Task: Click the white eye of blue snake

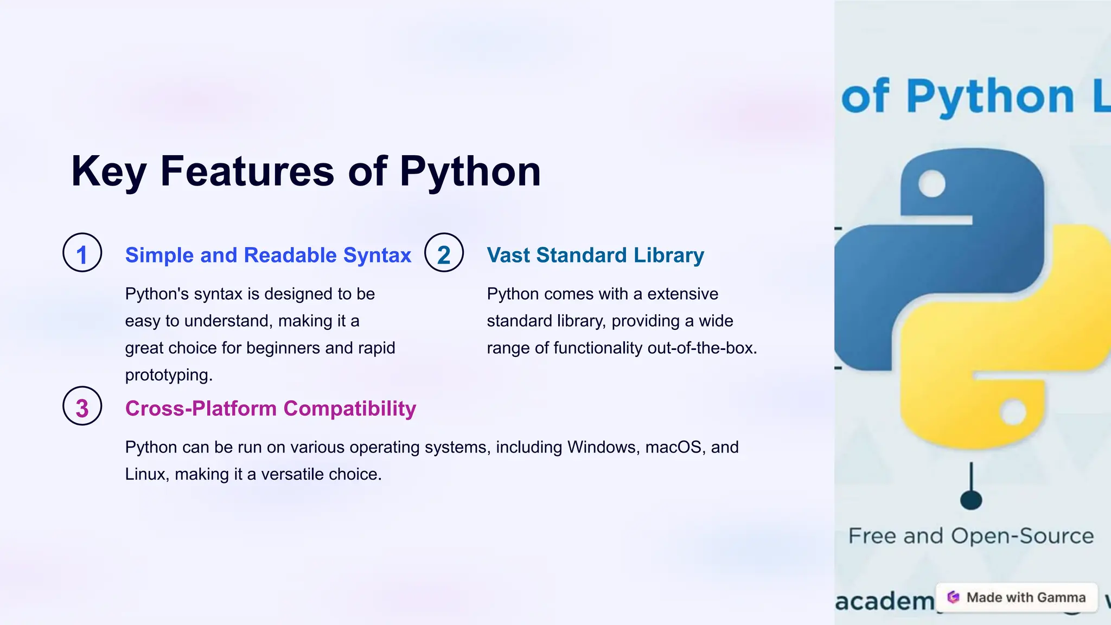Action: coord(932,183)
